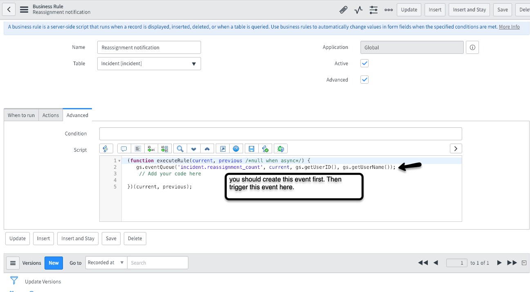Enable the Active checkbox

(x=364, y=63)
